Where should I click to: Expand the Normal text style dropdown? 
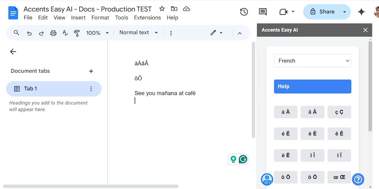(x=139, y=33)
